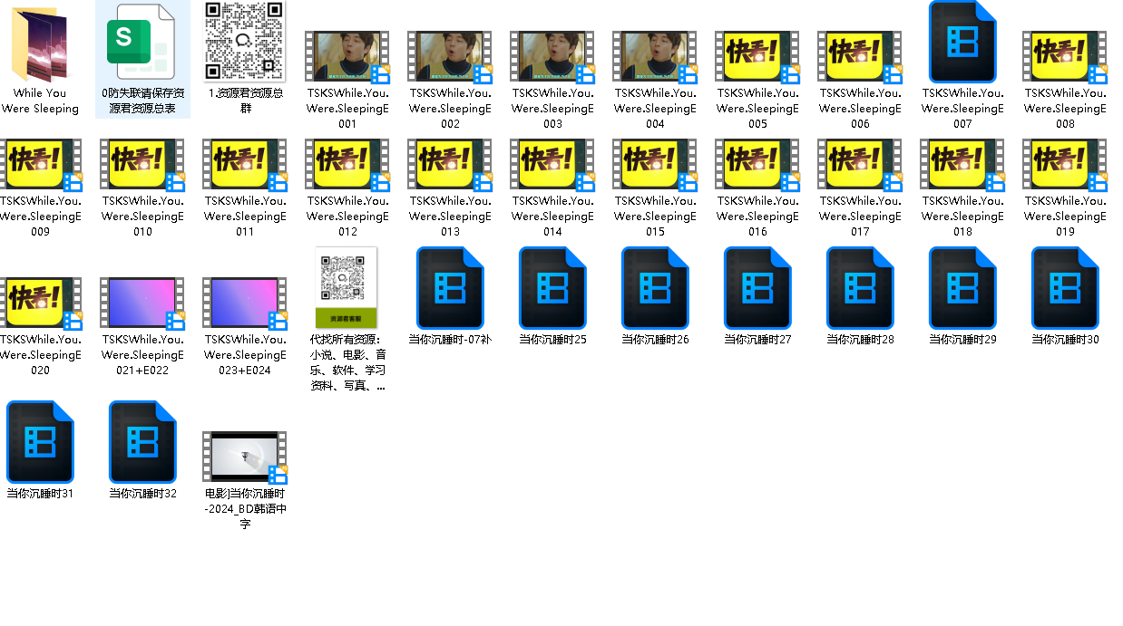Select the 电影当你沉睡时-2024_BD movie file
The width and height of the screenshot is (1123, 626).
pyautogui.click(x=244, y=457)
